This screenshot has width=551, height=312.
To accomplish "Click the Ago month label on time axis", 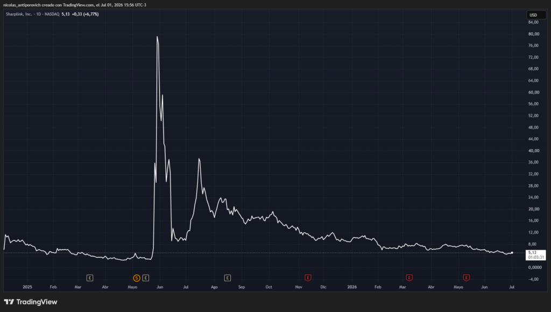I will pos(214,287).
